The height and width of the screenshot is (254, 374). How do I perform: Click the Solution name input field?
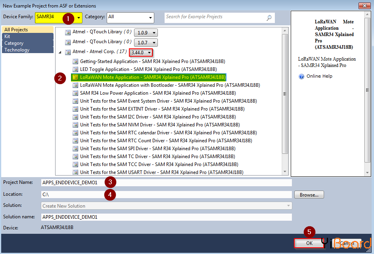pyautogui.click(x=166, y=217)
